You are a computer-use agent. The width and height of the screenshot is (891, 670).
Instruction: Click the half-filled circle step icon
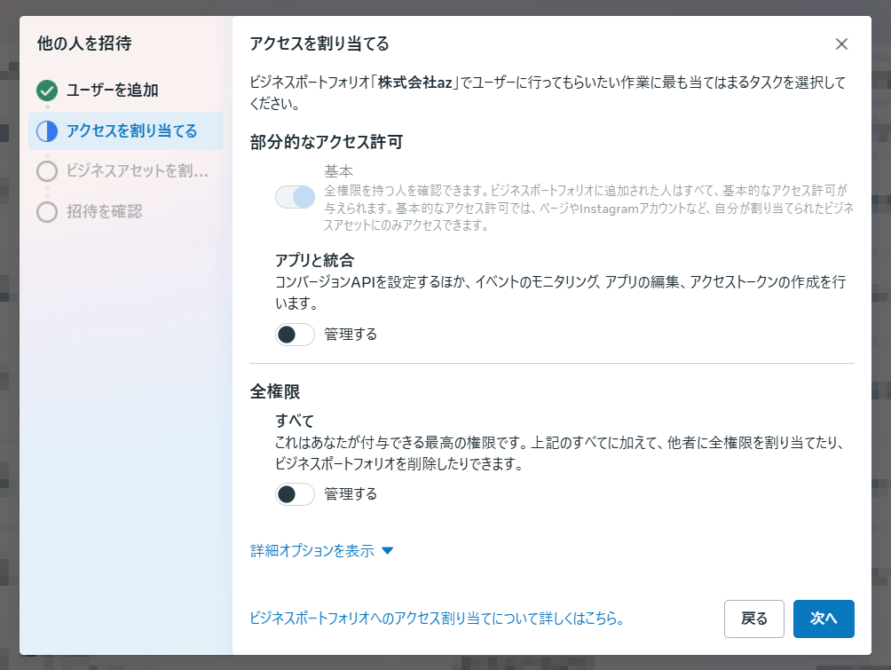(x=47, y=131)
